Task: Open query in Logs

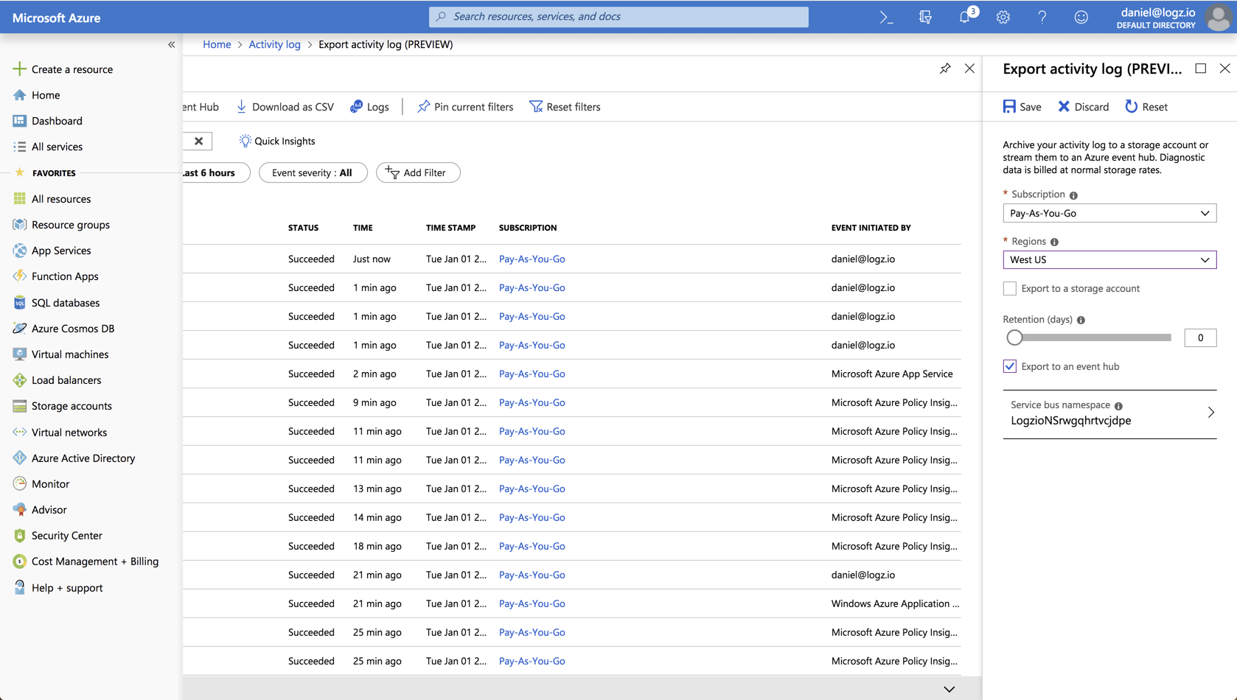Action: point(369,107)
